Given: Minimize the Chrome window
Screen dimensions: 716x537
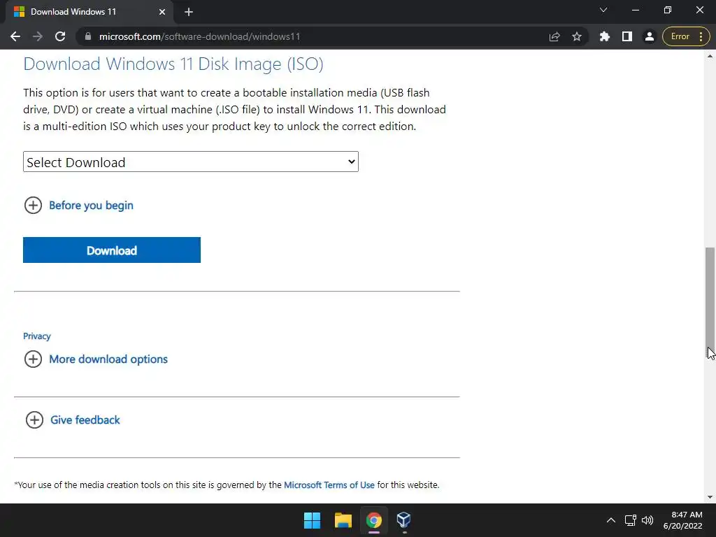Looking at the screenshot, I should pyautogui.click(x=635, y=10).
